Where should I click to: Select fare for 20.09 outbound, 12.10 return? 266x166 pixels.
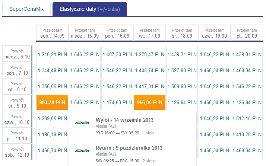pos(247,150)
